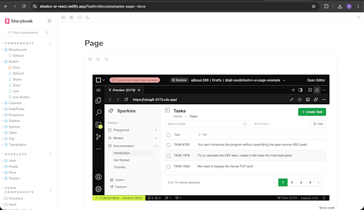Expand the Breadcrumb component tree
364x210 pixels.
coord(18,50)
